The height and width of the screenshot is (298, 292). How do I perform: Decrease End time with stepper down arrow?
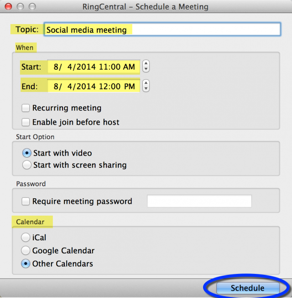point(146,89)
